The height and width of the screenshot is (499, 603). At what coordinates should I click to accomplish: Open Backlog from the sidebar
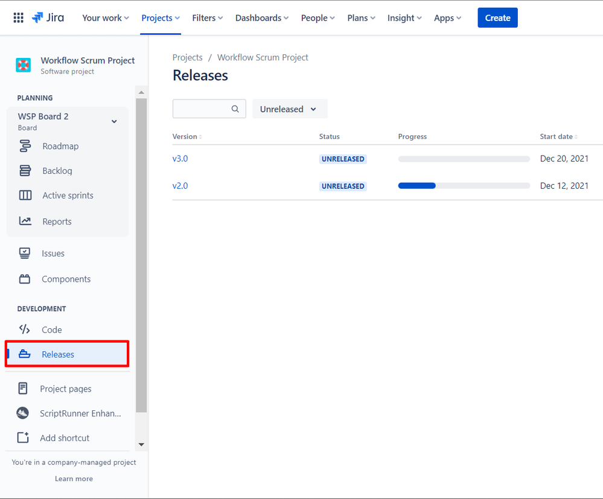point(57,171)
